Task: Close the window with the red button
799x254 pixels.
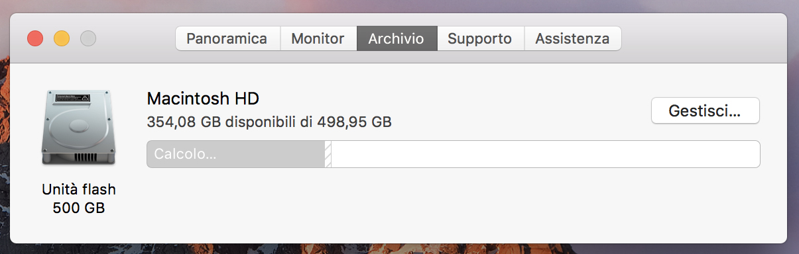Action: tap(35, 38)
